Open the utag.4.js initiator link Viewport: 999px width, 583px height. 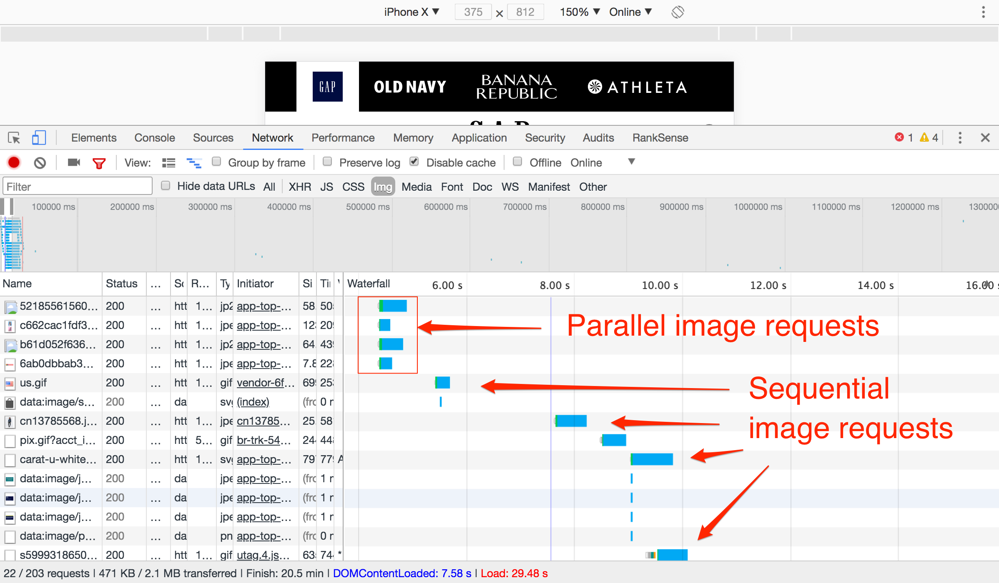point(263,555)
